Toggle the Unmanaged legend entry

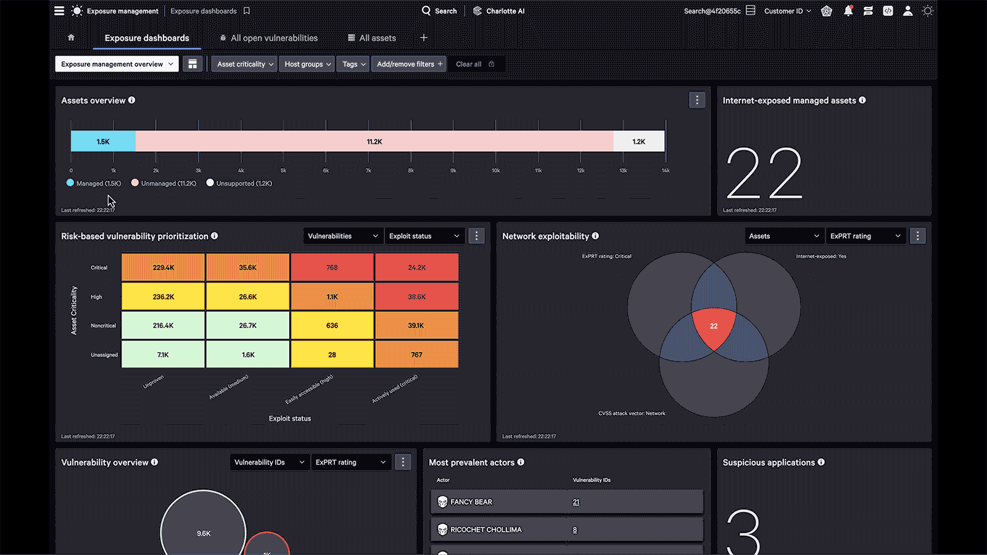click(163, 183)
